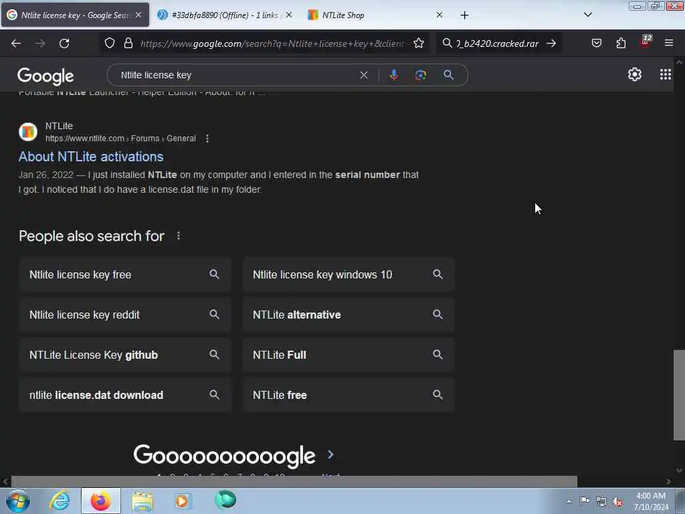685x514 pixels.
Task: Open the Action Center flag icon
Action: pyautogui.click(x=585, y=501)
